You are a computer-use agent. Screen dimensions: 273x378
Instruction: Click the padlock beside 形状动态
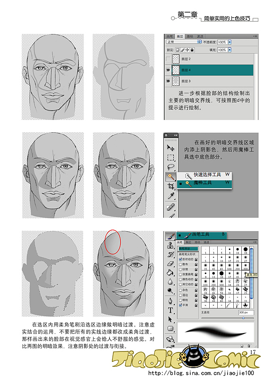(x=196, y=259)
